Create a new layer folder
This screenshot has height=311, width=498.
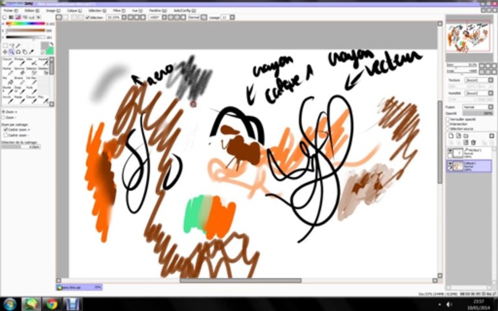[466, 136]
